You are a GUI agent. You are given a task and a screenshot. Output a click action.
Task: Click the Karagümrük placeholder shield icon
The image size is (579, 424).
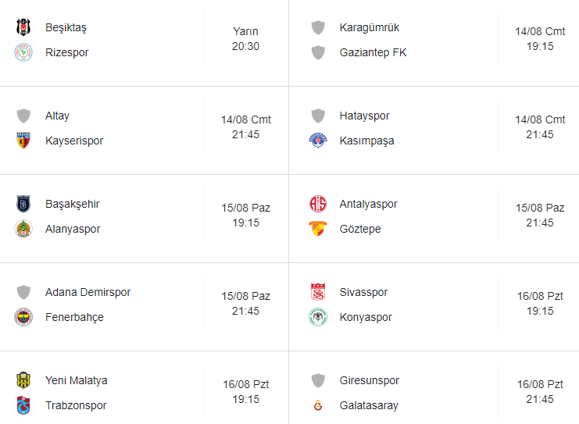click(318, 27)
